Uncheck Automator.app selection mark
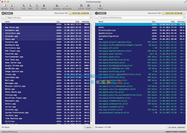The width and height of the screenshot is (187, 133). point(3,30)
